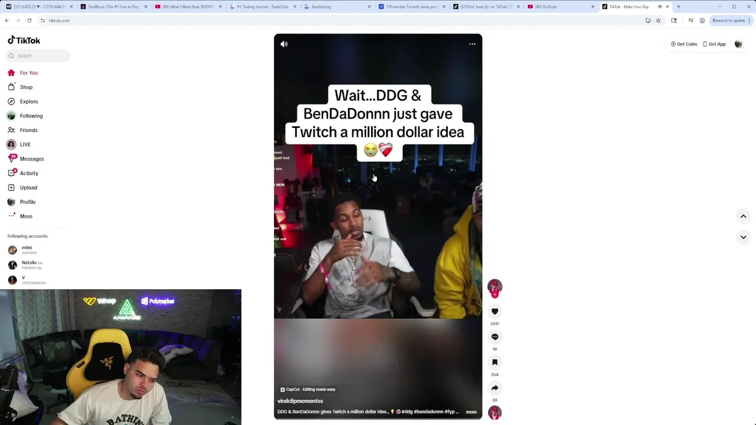
Task: Open the comments with the speech bubble icon
Action: pos(495,336)
